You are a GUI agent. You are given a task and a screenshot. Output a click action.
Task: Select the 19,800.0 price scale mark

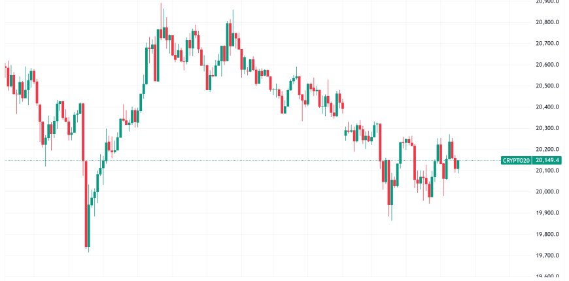[548, 234]
